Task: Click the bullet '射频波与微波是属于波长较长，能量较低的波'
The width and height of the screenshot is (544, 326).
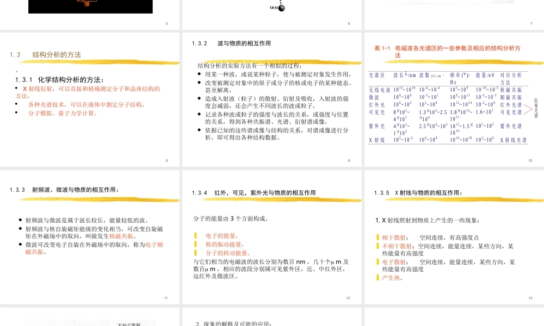Action: coord(88,221)
